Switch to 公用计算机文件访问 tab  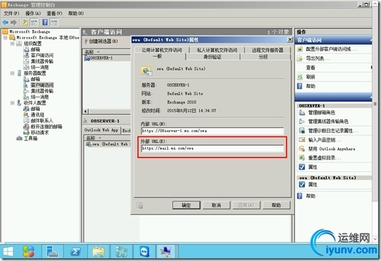click(161, 50)
